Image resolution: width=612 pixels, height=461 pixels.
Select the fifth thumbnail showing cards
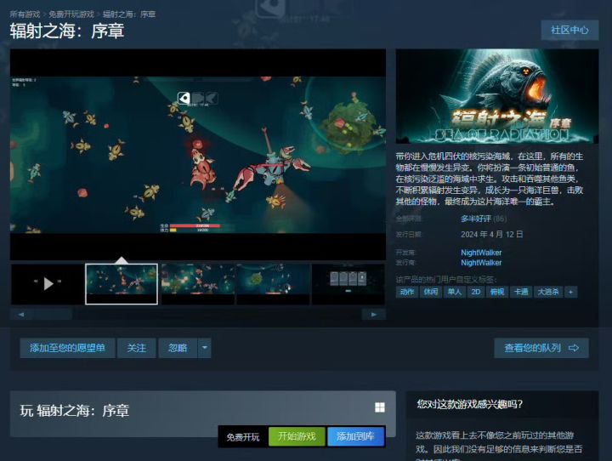click(348, 283)
